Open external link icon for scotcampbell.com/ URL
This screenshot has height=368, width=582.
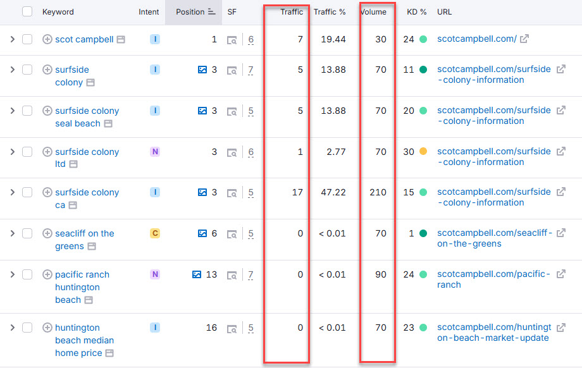tap(524, 39)
